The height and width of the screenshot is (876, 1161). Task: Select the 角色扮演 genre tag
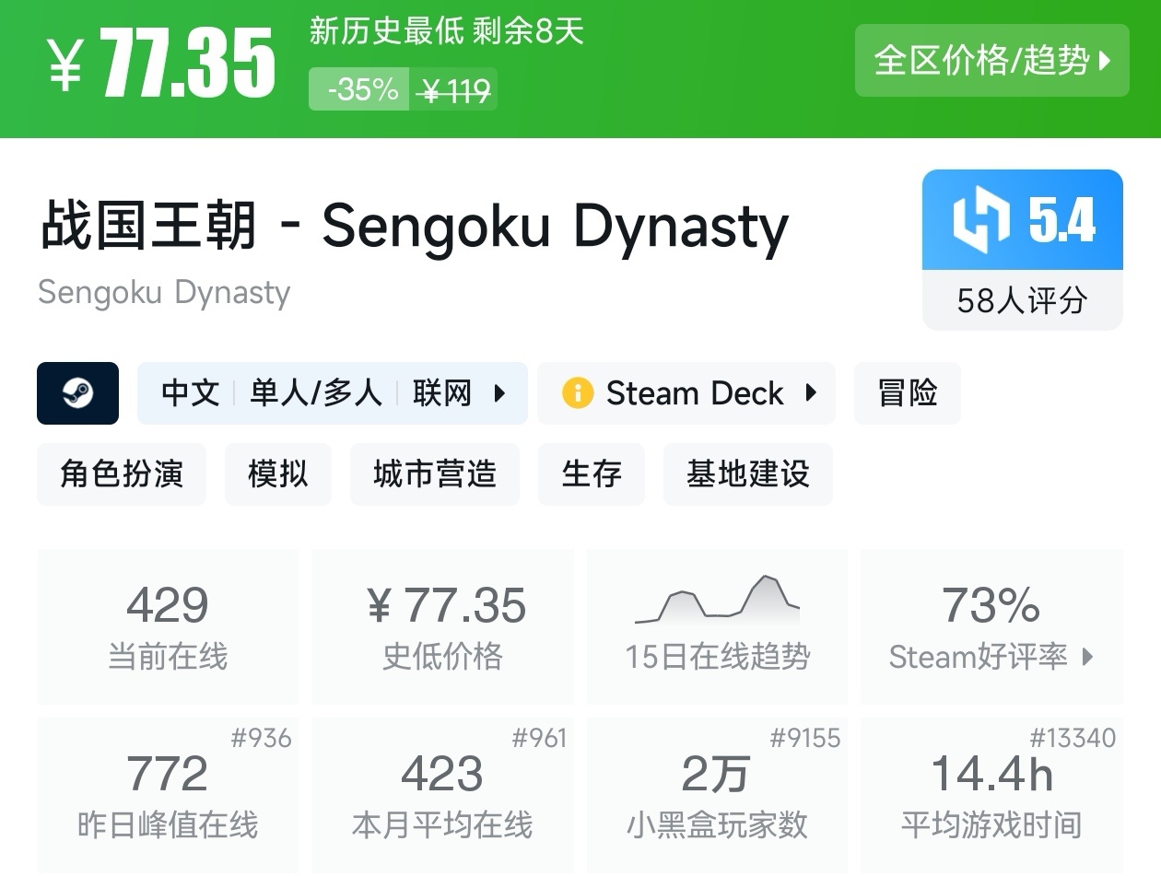pos(122,474)
